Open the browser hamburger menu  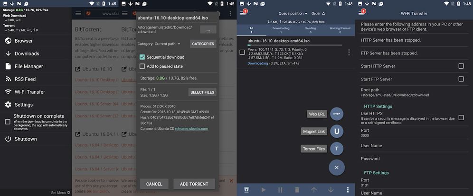[78, 14]
